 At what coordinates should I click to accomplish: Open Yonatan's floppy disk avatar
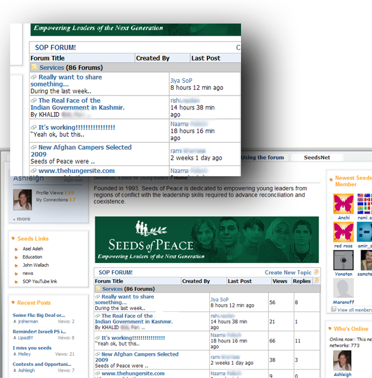[343, 260]
